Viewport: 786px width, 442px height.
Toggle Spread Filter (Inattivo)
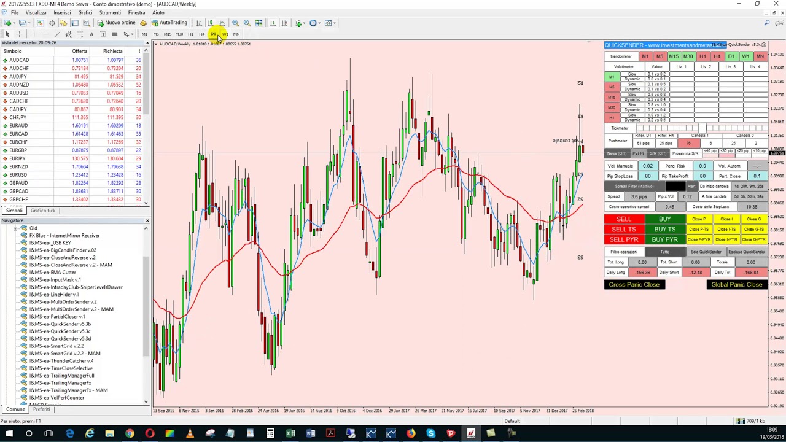[x=634, y=186]
